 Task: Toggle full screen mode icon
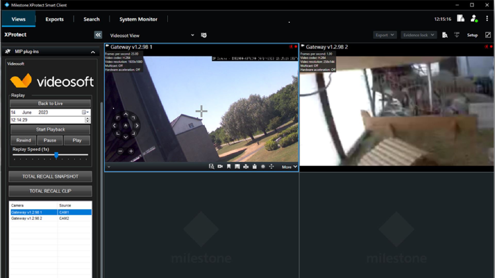pos(488,35)
